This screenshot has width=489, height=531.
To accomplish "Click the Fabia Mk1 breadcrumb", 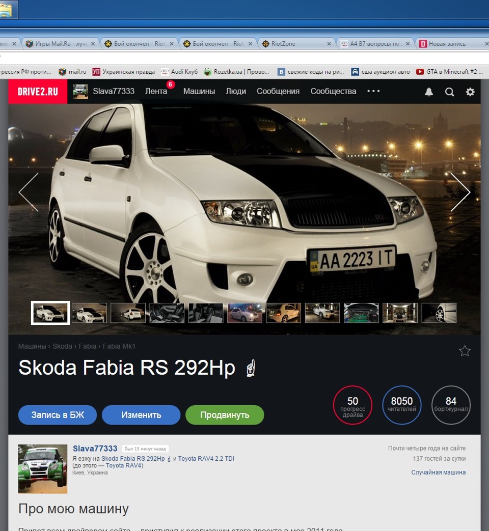I will (119, 346).
